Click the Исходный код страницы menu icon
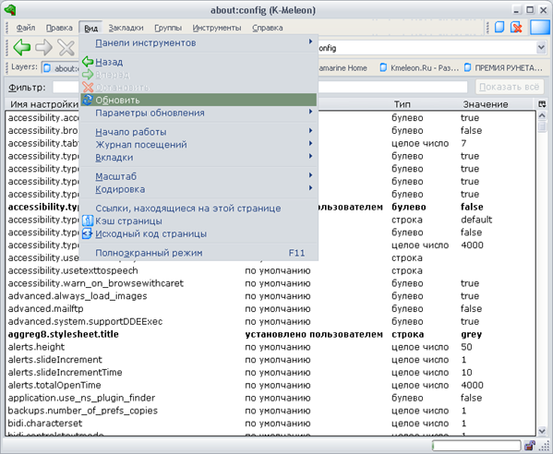This screenshot has height=454, width=553. [x=87, y=233]
